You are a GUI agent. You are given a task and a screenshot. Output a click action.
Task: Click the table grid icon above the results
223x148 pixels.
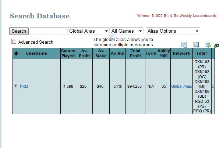pyautogui.click(x=184, y=45)
